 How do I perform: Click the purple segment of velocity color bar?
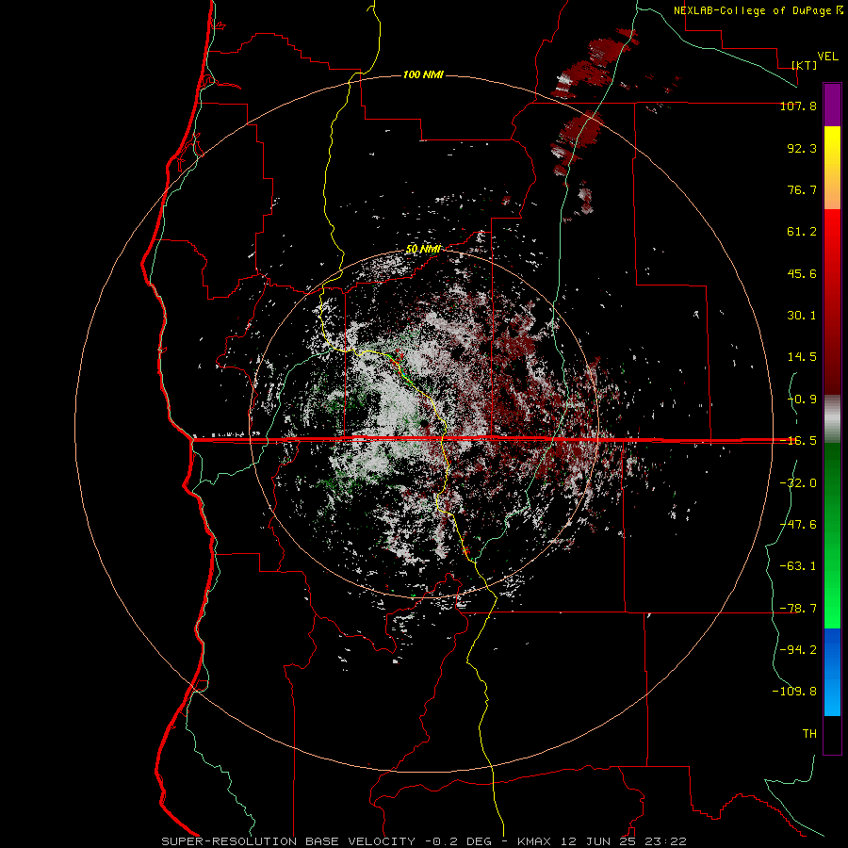click(x=832, y=105)
